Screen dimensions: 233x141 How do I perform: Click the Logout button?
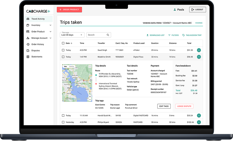coord(197,10)
